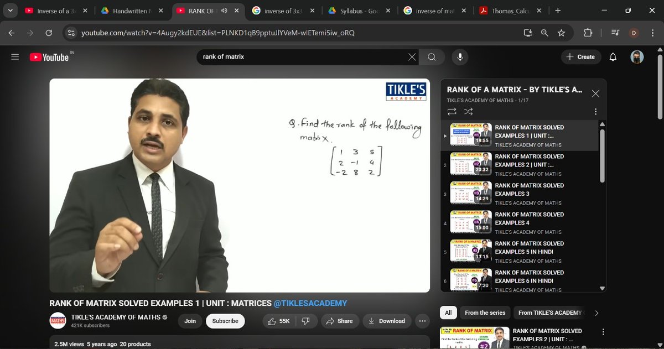
Task: Join TIKLE'S ACADEMY OF MATHS channel
Action: (190, 321)
